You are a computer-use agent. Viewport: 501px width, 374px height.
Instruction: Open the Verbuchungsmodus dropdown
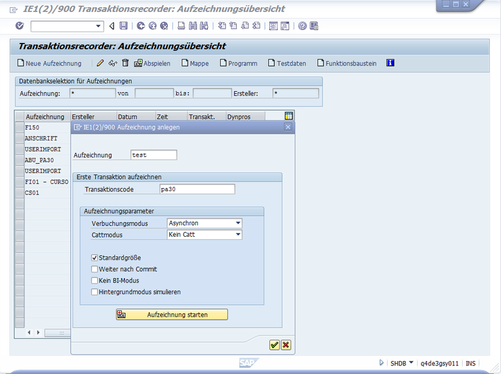(x=238, y=223)
